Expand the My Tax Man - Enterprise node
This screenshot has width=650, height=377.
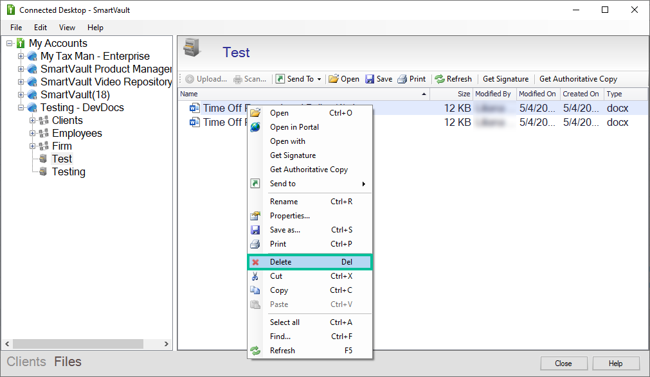pos(21,56)
